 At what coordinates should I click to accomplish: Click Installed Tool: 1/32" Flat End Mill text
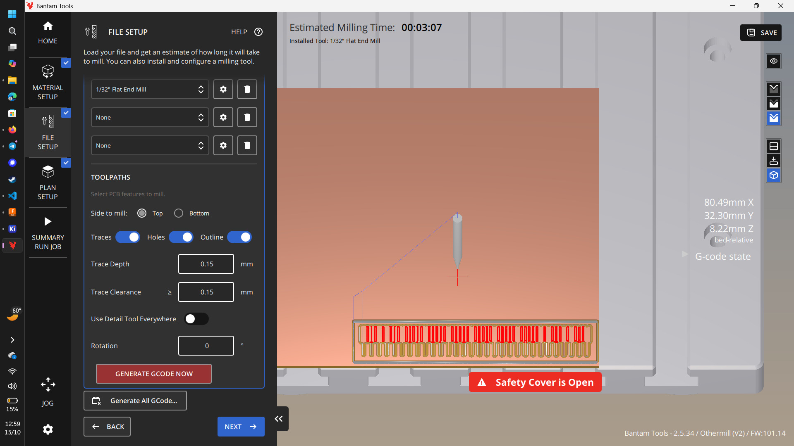(335, 41)
